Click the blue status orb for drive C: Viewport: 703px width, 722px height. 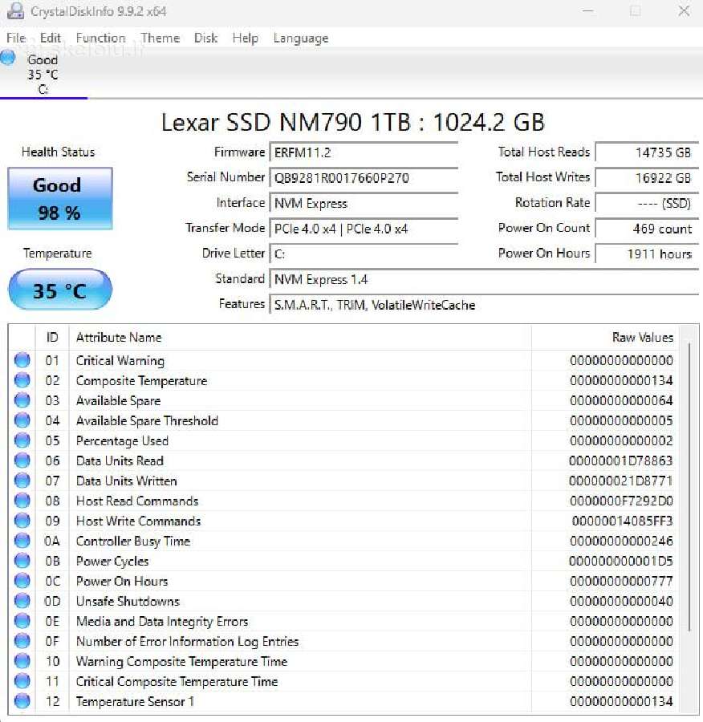pyautogui.click(x=8, y=58)
